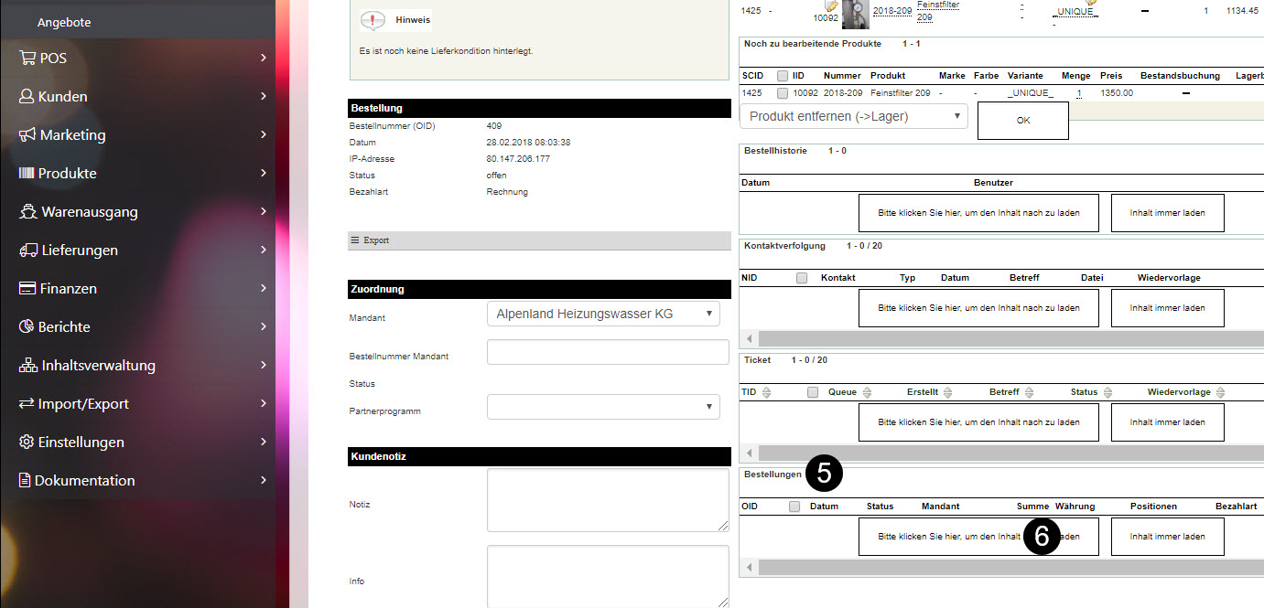Click the Bestellnummer Mandant input field
1264x608 pixels.
click(x=607, y=352)
